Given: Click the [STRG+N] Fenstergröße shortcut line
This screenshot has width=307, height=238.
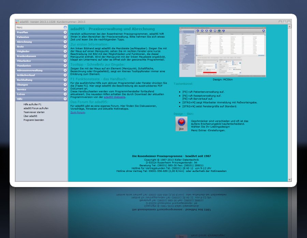Looking at the screenshot, I should point(209,106).
